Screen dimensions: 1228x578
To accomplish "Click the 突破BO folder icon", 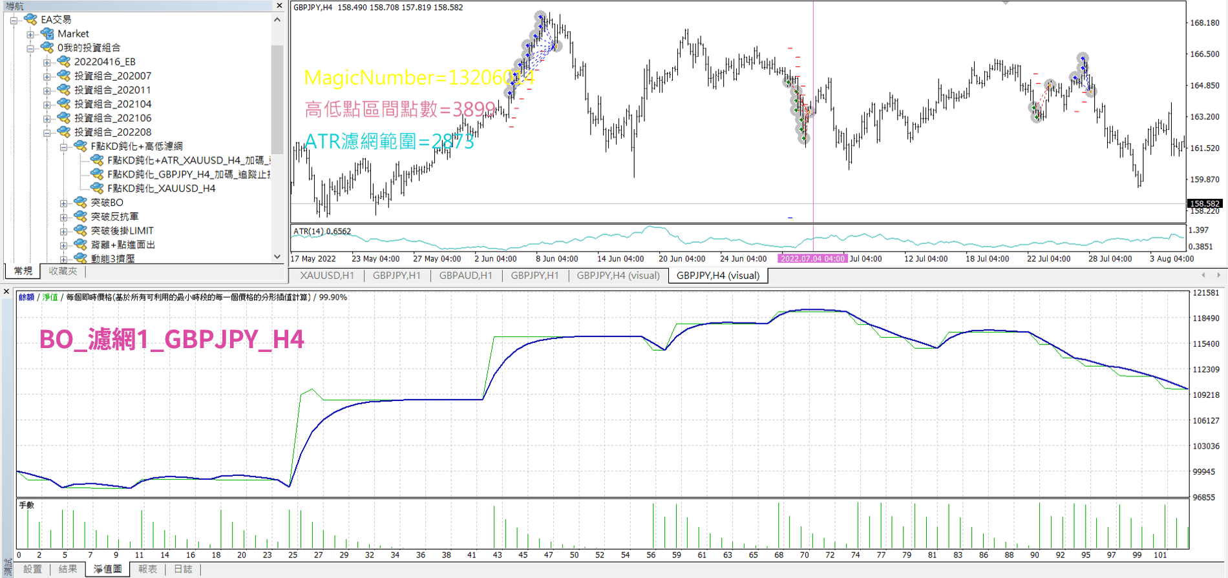I will pyautogui.click(x=80, y=203).
